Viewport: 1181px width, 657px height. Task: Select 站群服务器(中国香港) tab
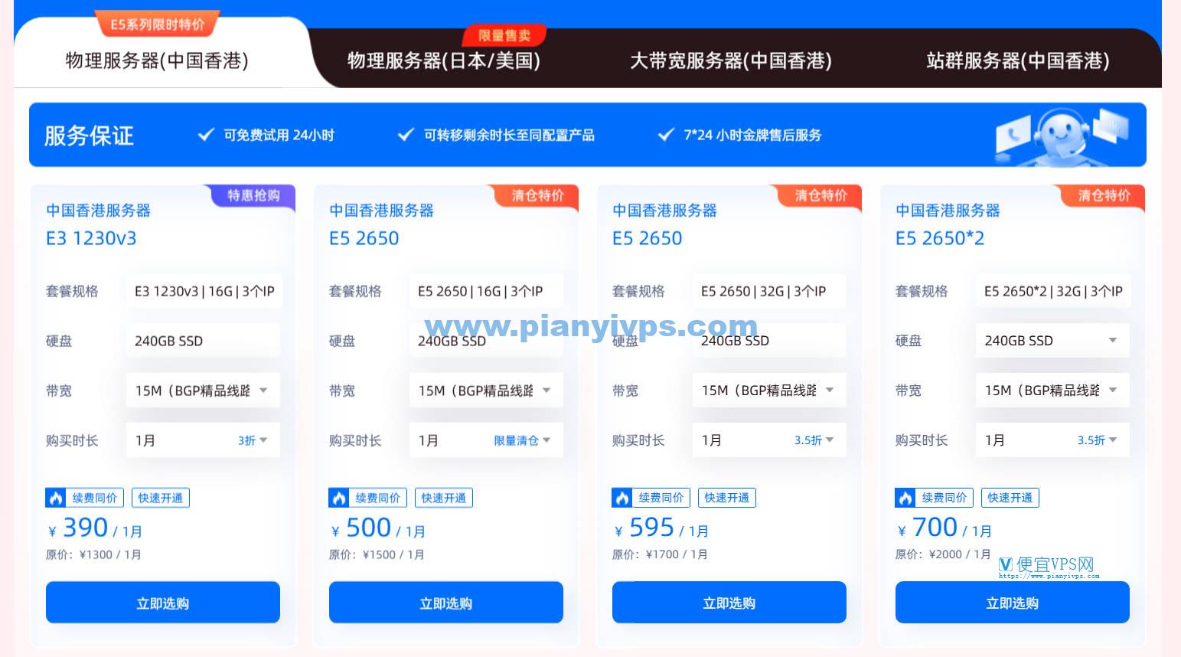point(1017,60)
